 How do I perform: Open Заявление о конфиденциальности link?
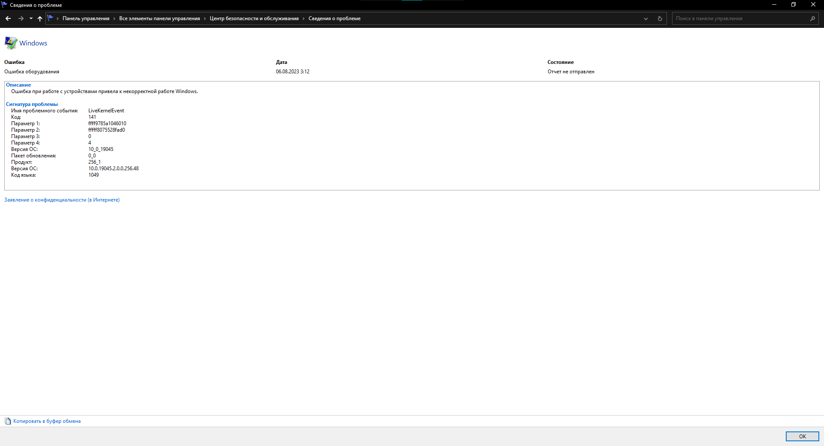click(62, 200)
